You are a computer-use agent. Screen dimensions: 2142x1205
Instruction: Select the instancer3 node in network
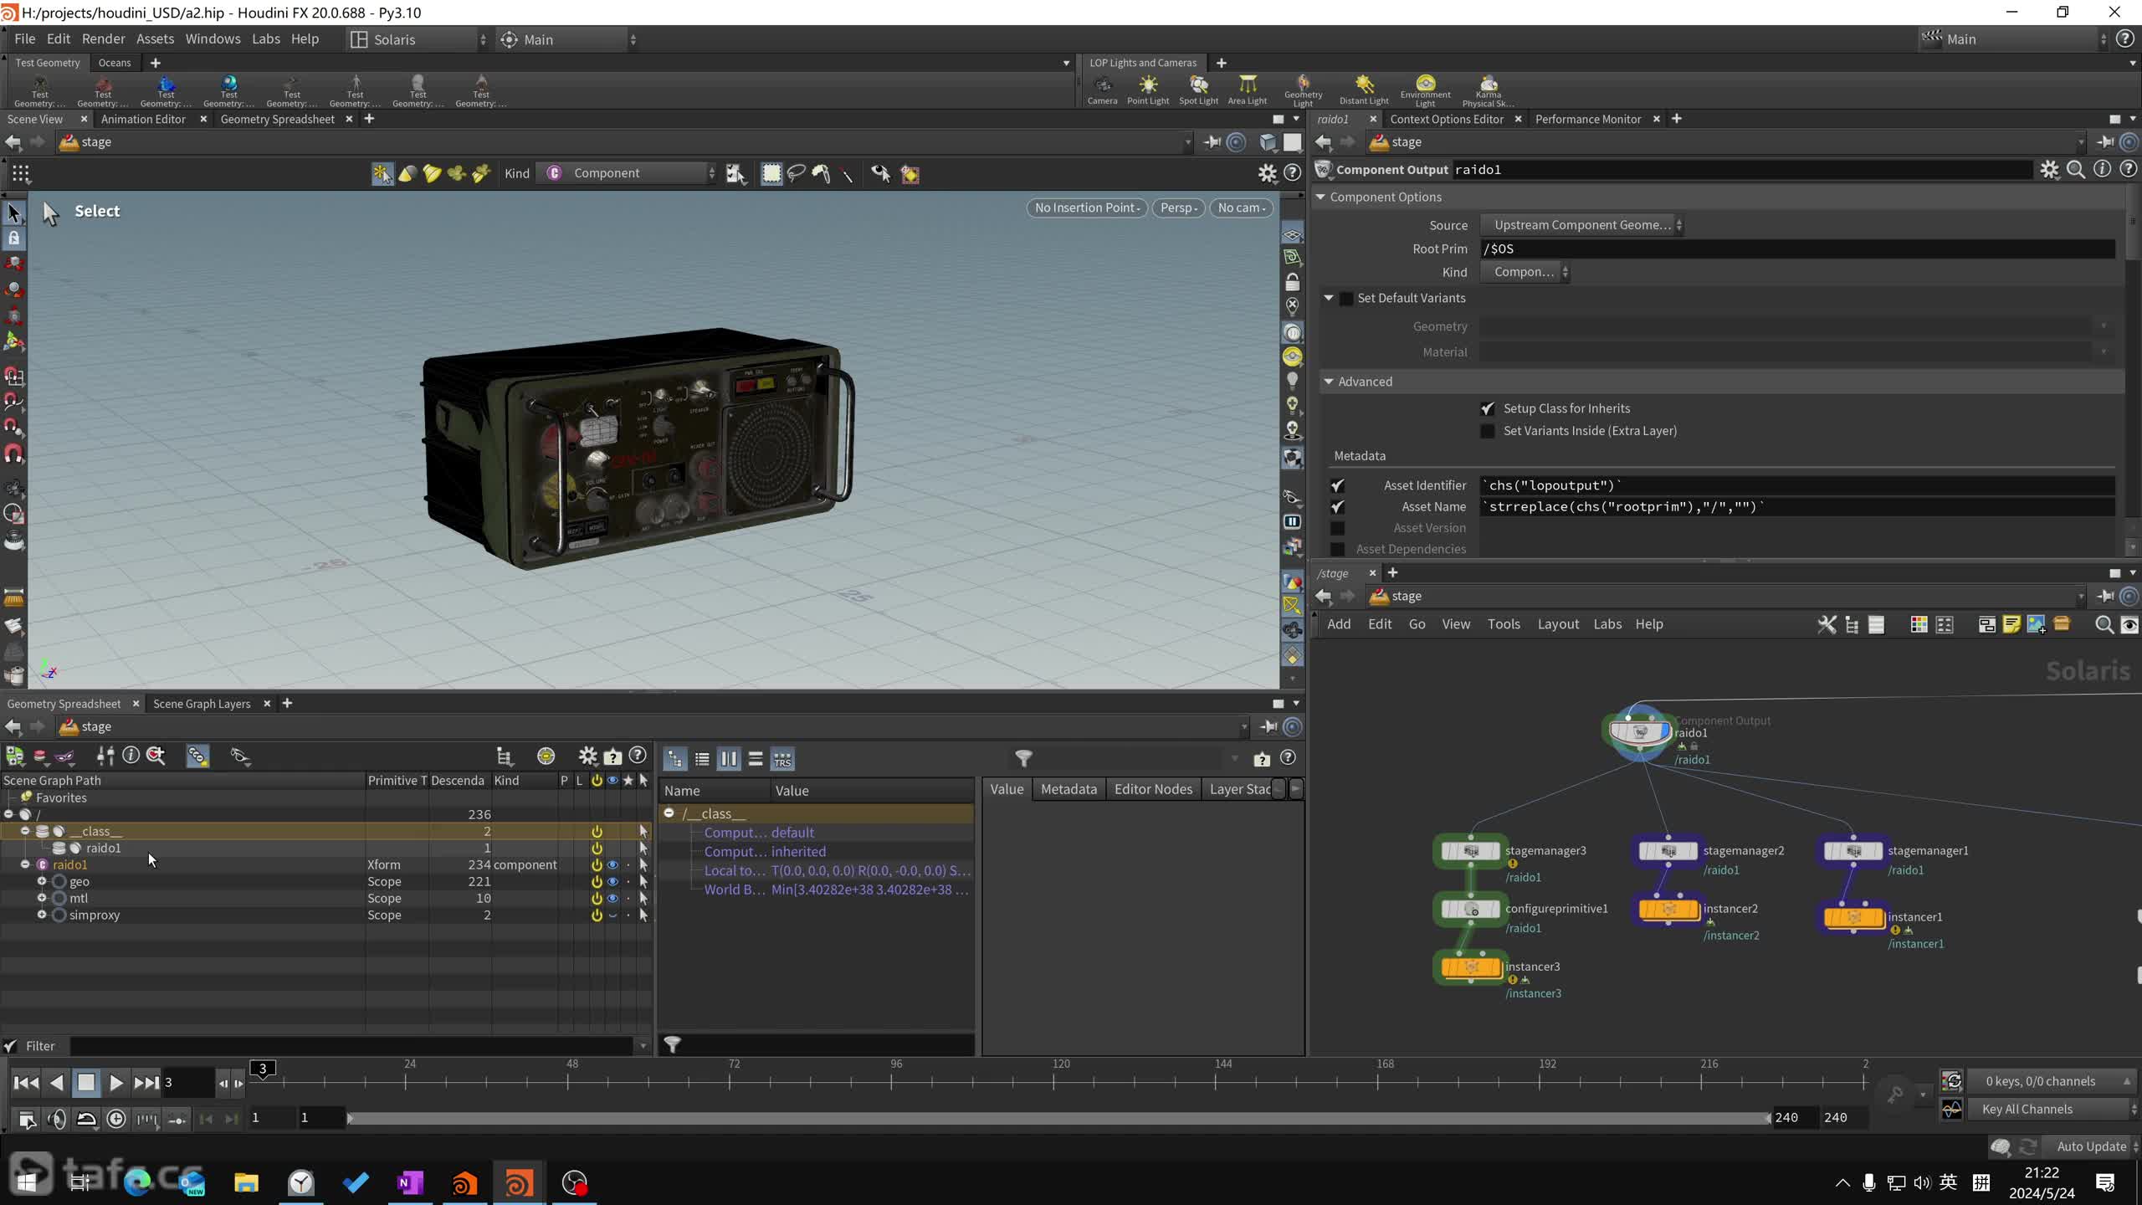(1470, 967)
